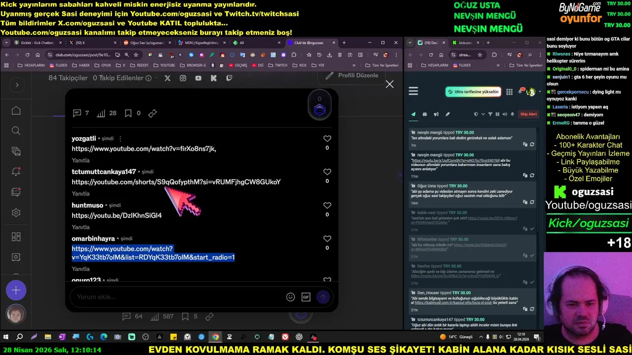Open search in Club sidebar
Image resolution: width=632 pixels, height=355 pixels.
16,131
